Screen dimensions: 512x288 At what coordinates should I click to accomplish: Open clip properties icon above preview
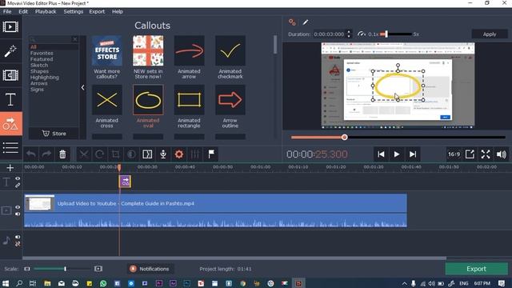[x=292, y=22]
